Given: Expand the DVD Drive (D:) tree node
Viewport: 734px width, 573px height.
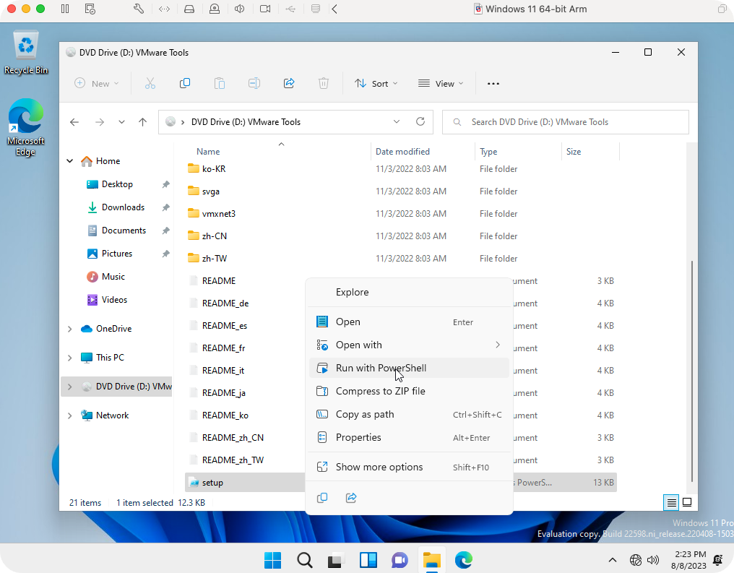Looking at the screenshot, I should (x=70, y=387).
